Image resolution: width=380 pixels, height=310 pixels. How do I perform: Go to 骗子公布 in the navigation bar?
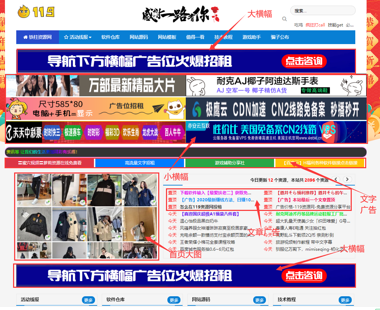(280, 37)
